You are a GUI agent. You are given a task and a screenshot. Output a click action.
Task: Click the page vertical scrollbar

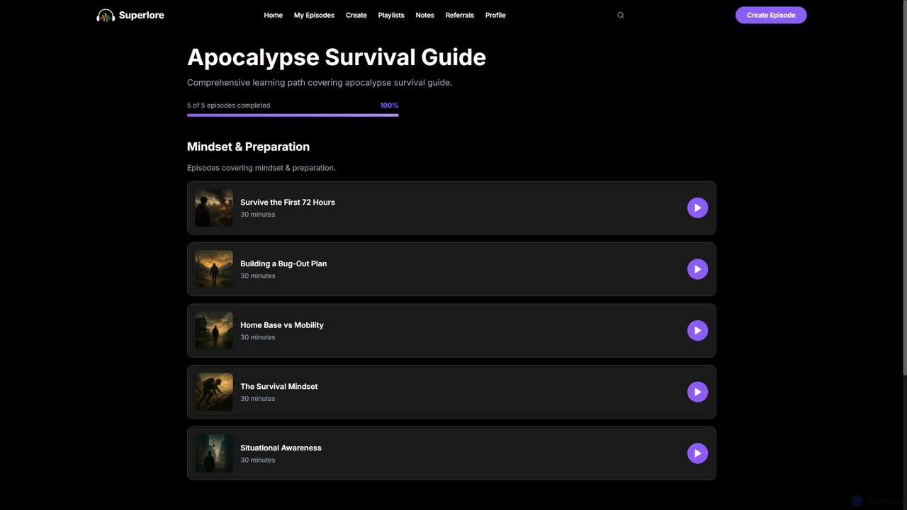[x=903, y=188]
